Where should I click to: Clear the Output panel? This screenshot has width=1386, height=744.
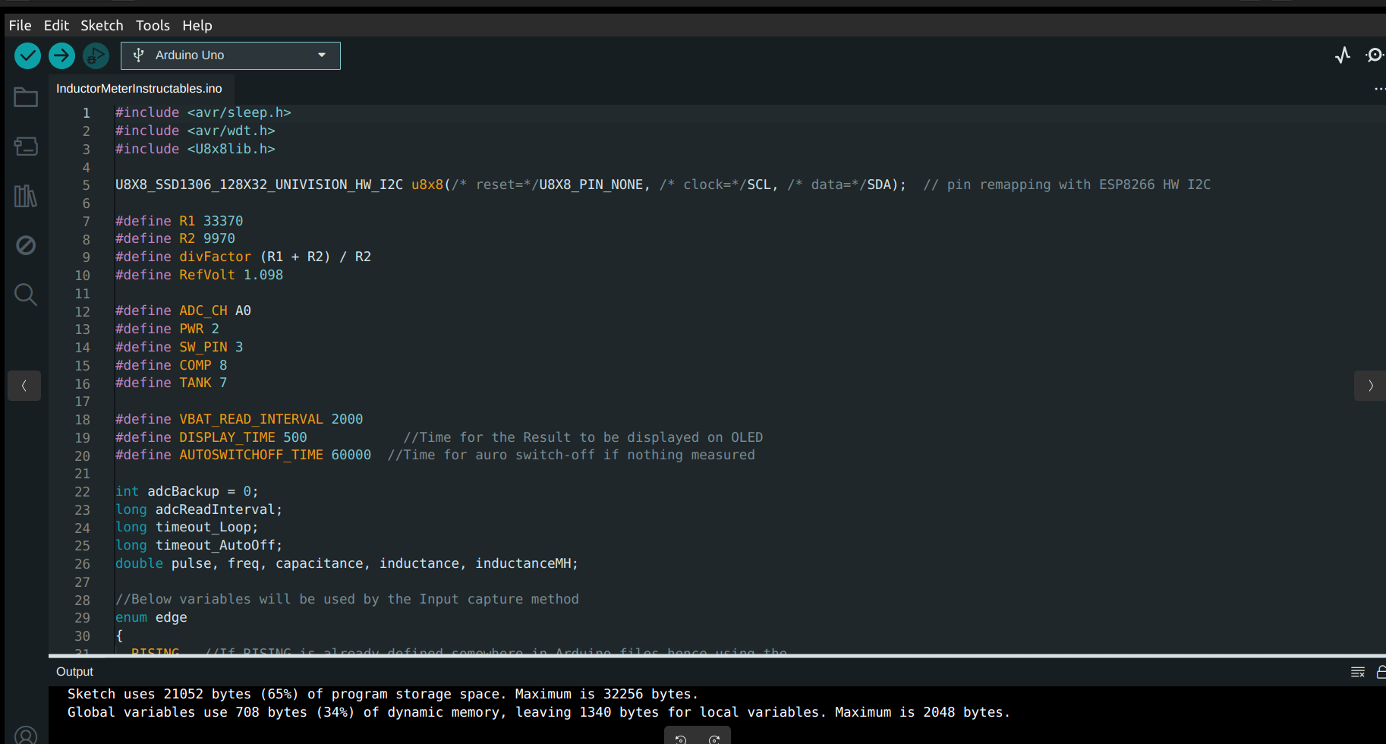point(1358,672)
